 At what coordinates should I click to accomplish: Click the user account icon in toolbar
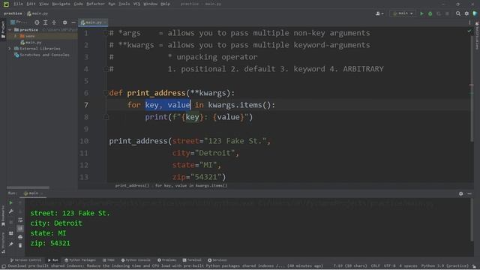(379, 13)
